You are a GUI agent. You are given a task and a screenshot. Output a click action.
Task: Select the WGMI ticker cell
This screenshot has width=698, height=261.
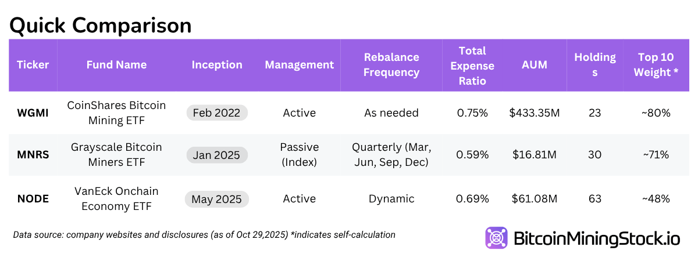pos(33,113)
